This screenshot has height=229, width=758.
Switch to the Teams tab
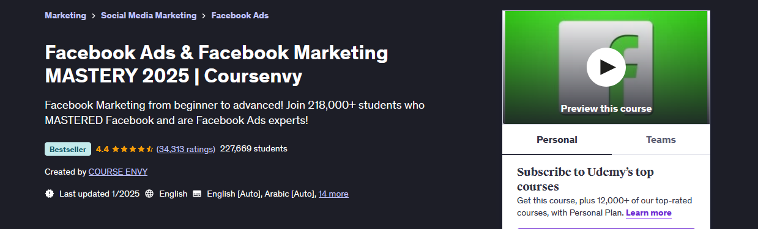click(x=661, y=140)
